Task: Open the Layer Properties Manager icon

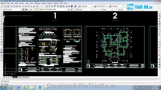Action: tap(31, 9)
